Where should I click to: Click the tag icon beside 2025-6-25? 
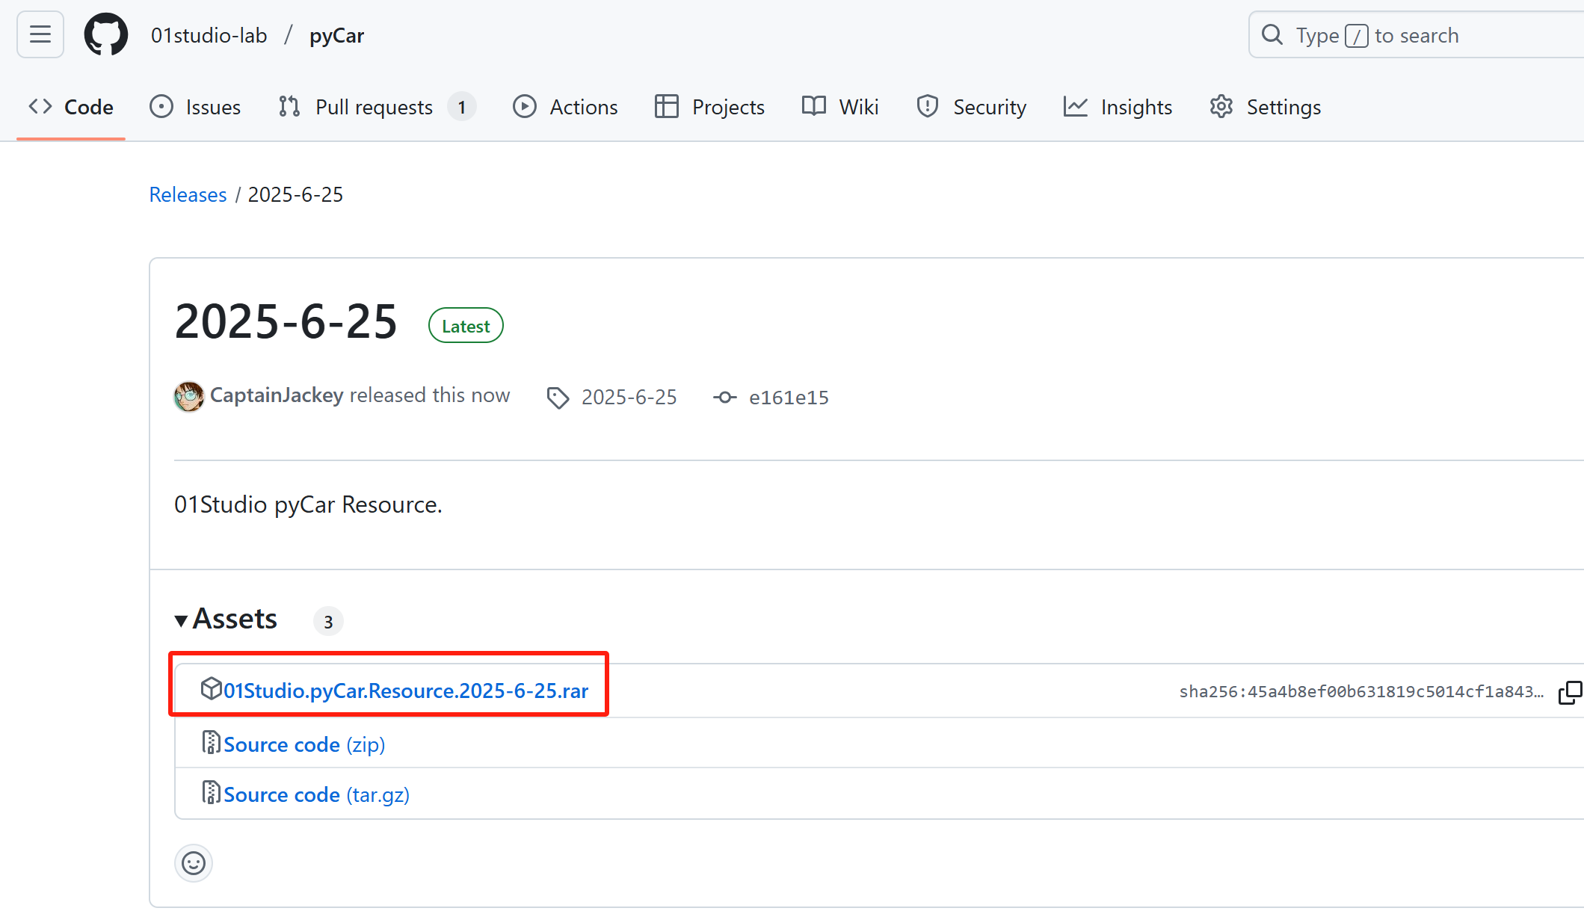558,398
